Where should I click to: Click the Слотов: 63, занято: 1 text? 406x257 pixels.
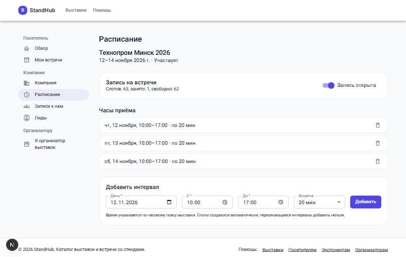pos(142,89)
